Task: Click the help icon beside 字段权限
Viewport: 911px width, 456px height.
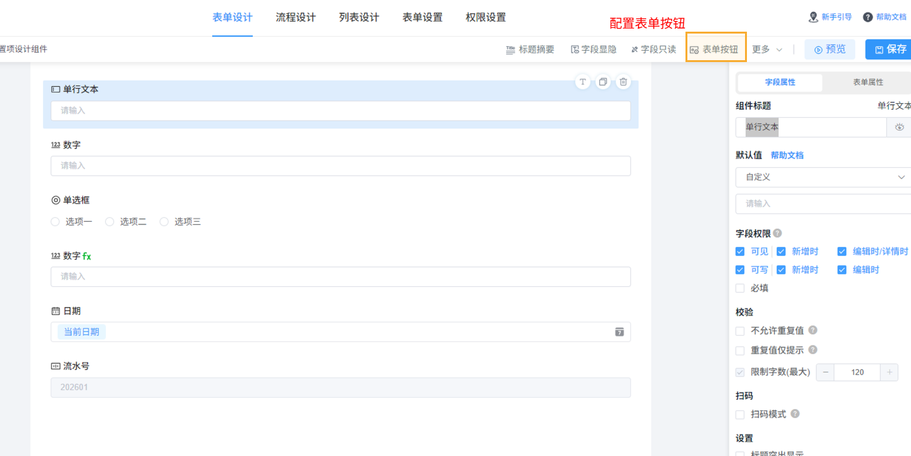Action: [x=777, y=234]
